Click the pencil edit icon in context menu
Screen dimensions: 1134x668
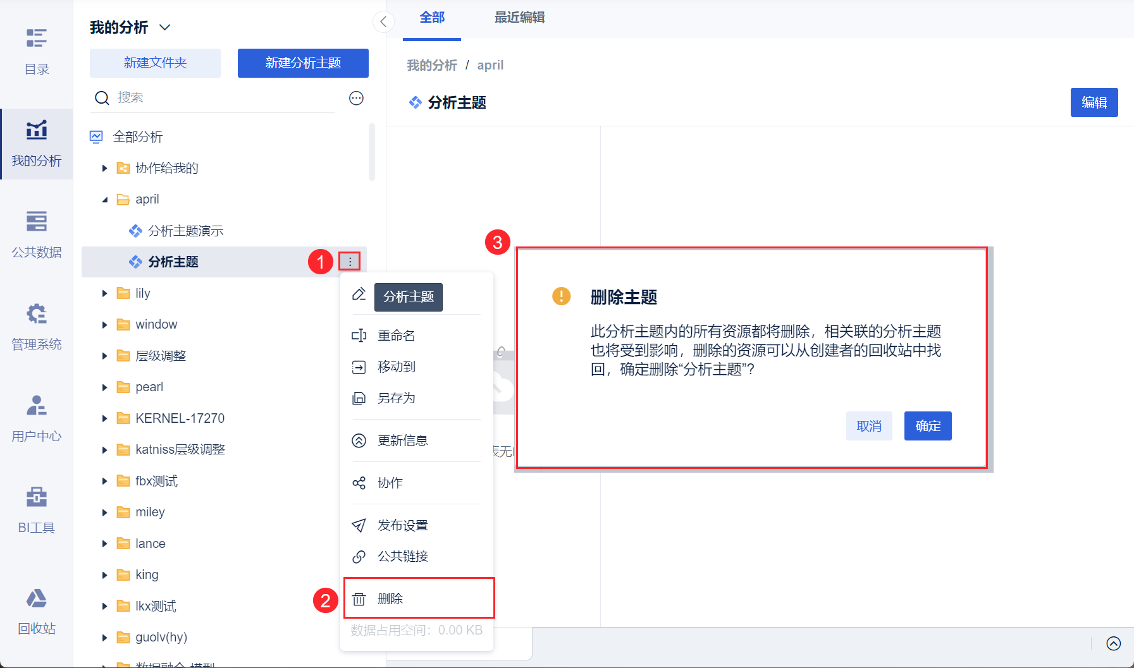click(359, 294)
